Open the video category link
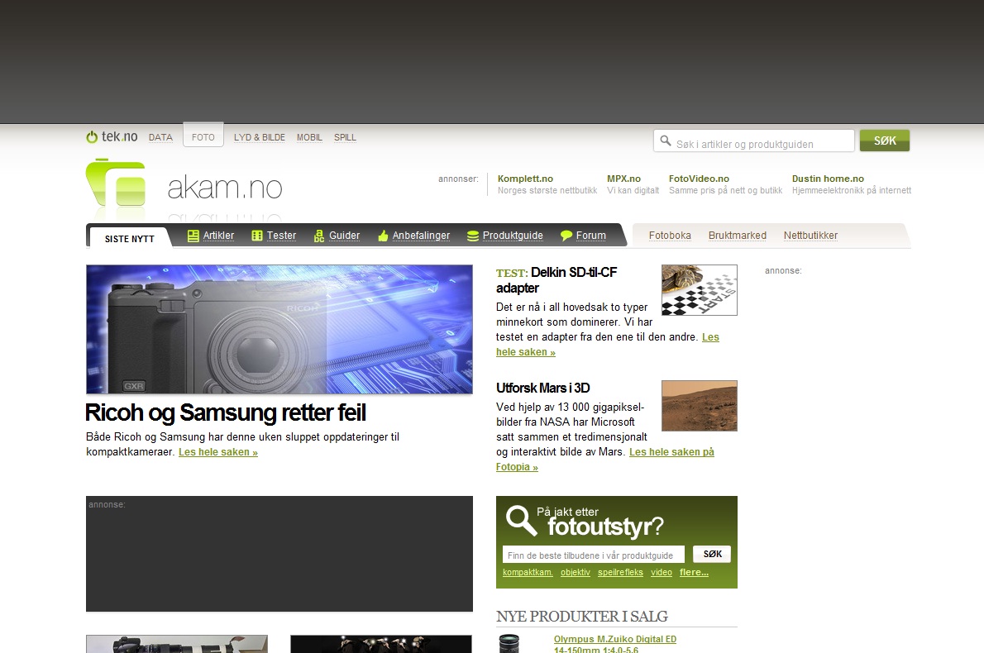984x653 pixels. pyautogui.click(x=662, y=572)
